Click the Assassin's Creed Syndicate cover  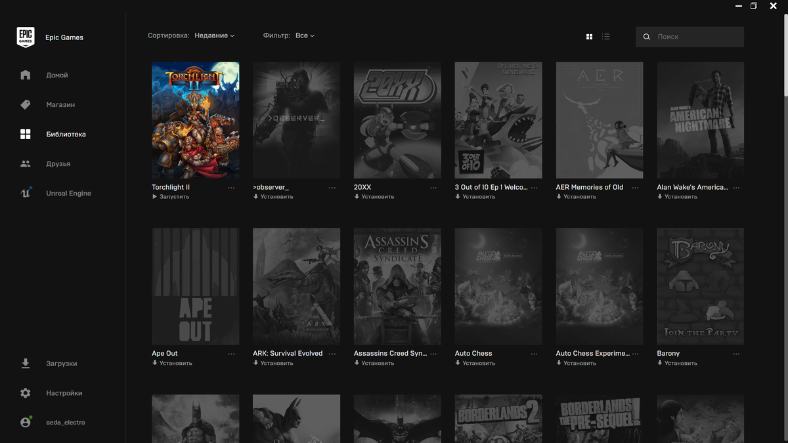398,286
